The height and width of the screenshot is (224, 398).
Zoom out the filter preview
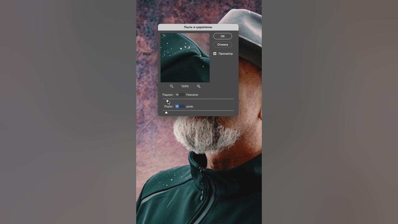172,86
